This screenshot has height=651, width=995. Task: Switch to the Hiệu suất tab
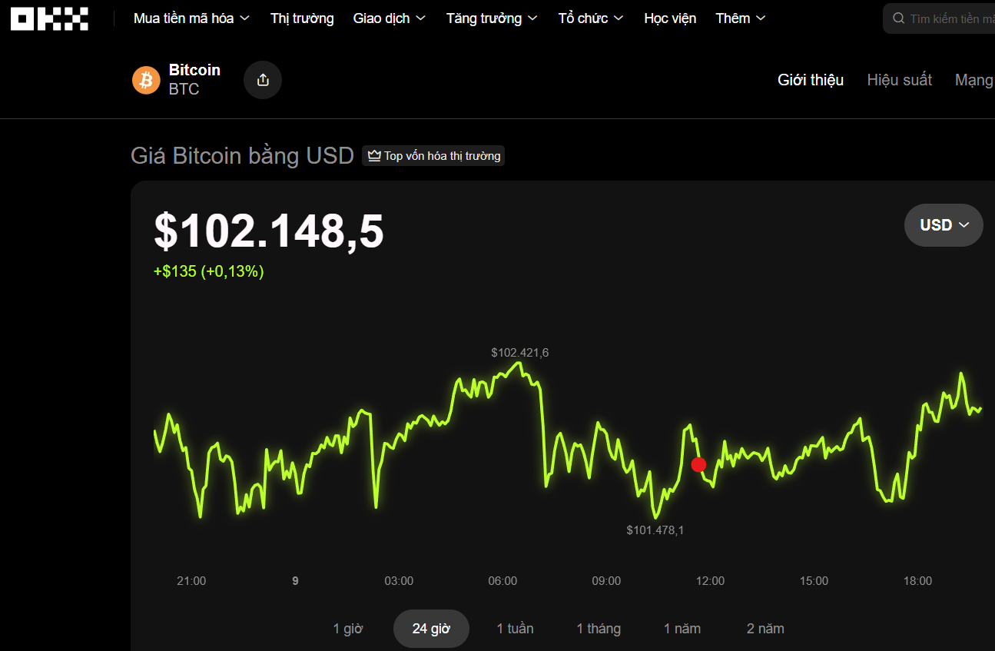click(x=899, y=80)
